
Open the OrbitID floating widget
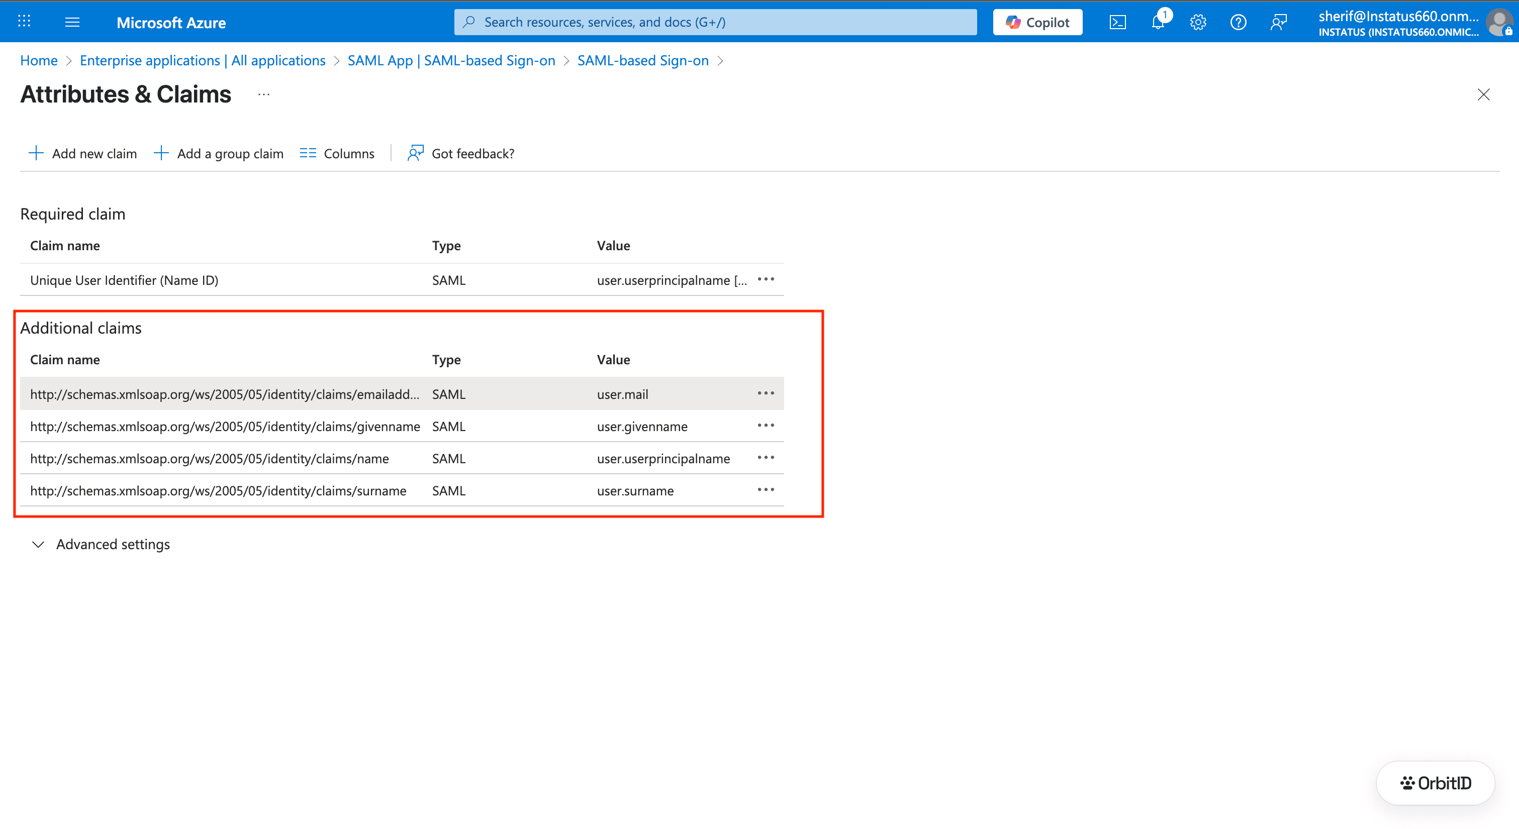coord(1435,783)
